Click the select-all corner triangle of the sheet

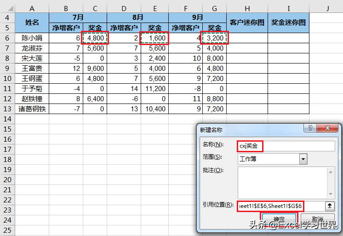10,9
